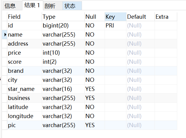Select the Key column header
The image size is (186, 138).
pyautogui.click(x=116, y=17)
